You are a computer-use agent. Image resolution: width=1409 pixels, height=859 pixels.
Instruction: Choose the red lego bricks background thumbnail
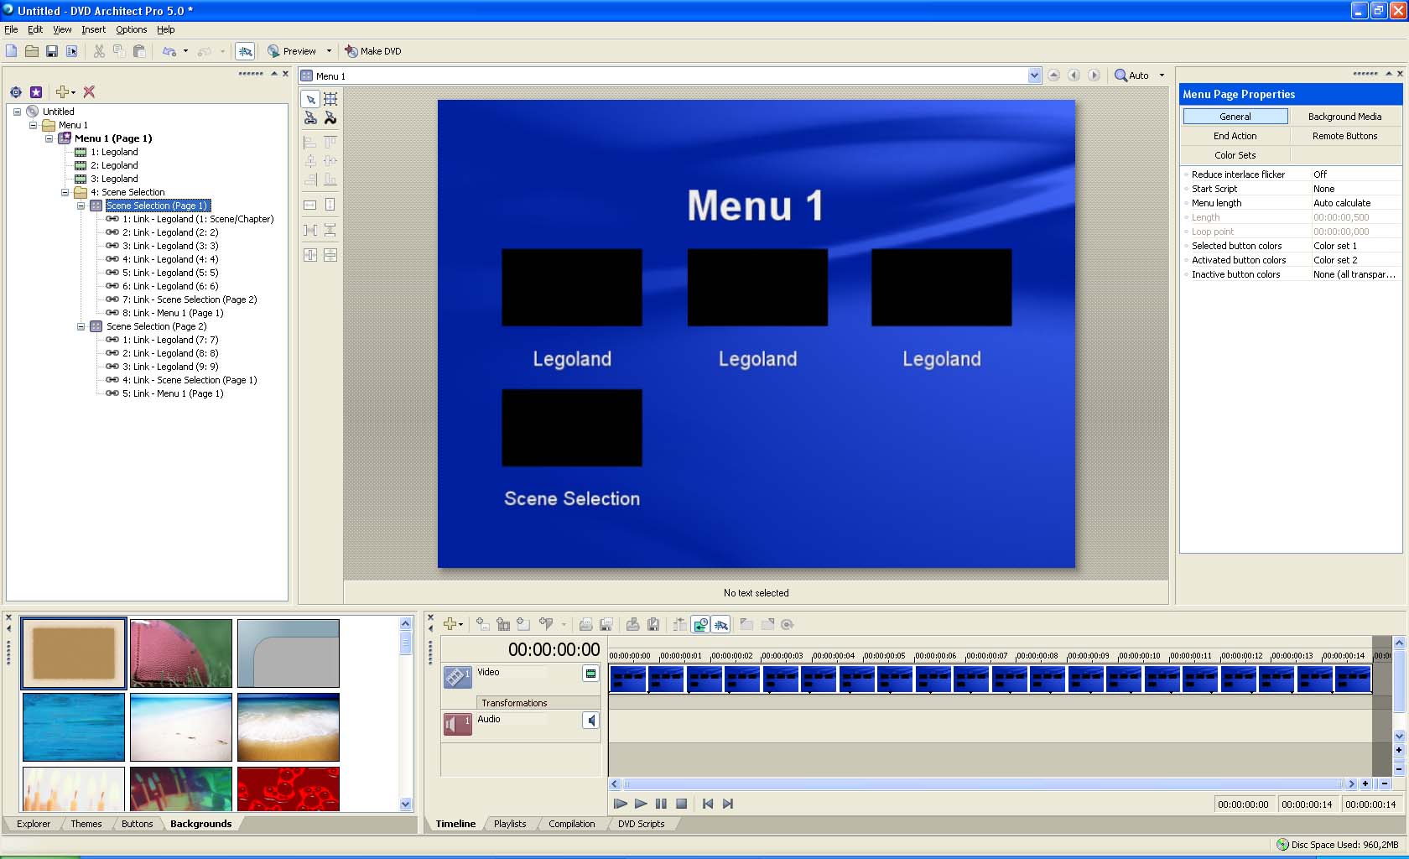point(289,789)
